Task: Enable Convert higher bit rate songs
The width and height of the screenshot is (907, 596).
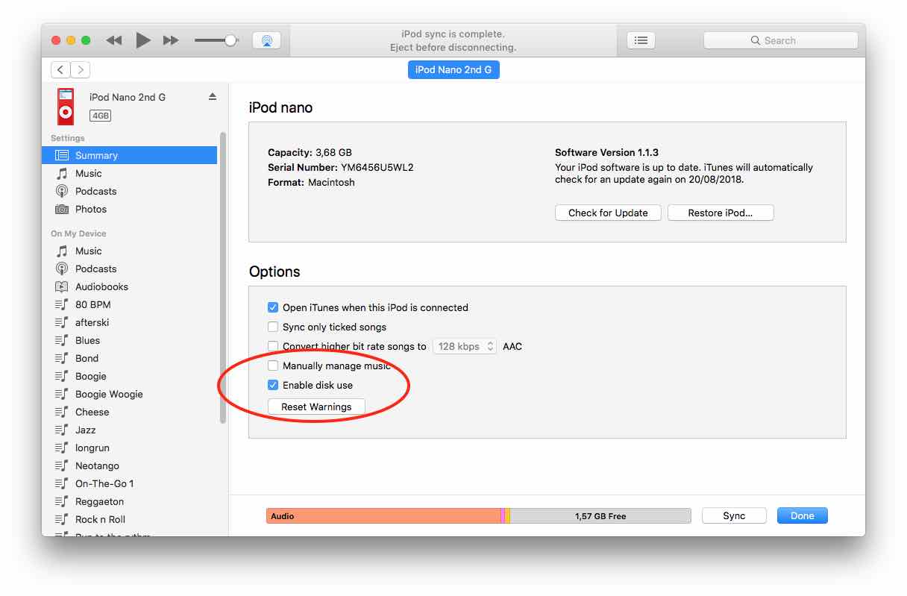Action: [273, 346]
